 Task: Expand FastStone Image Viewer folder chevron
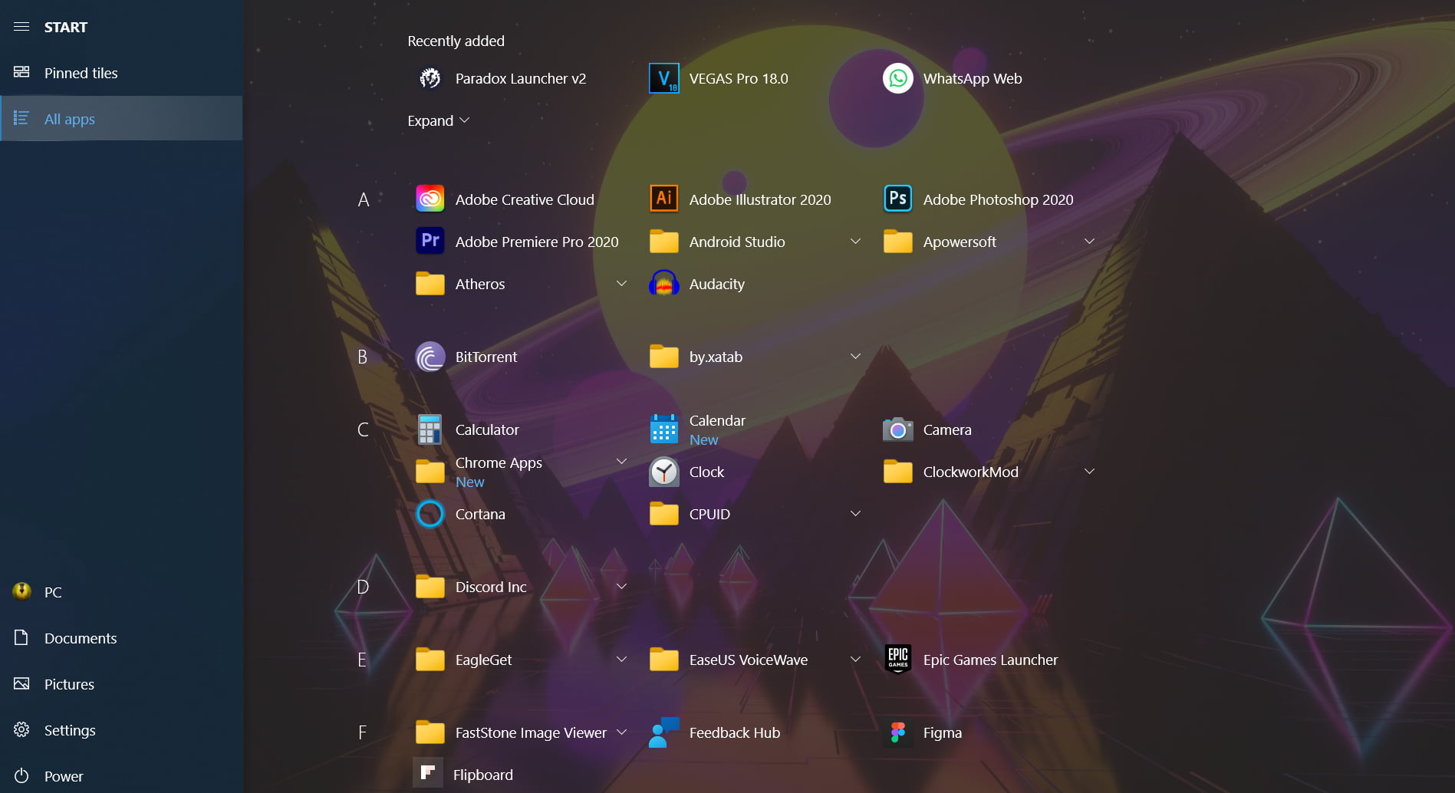click(621, 732)
